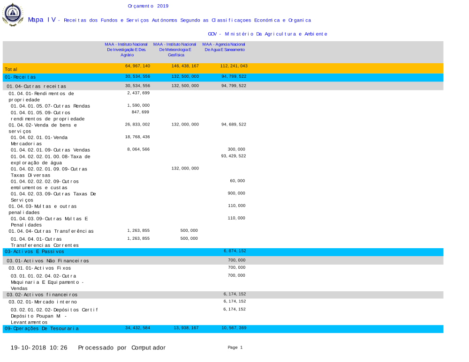Click the "Page 1" footer label
Viewport: 469px width, 362px height.
(235, 347)
